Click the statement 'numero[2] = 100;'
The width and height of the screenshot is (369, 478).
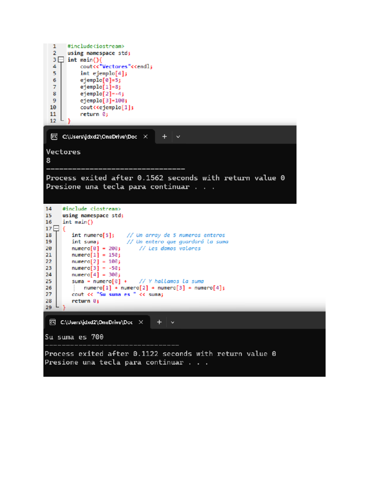(96, 261)
